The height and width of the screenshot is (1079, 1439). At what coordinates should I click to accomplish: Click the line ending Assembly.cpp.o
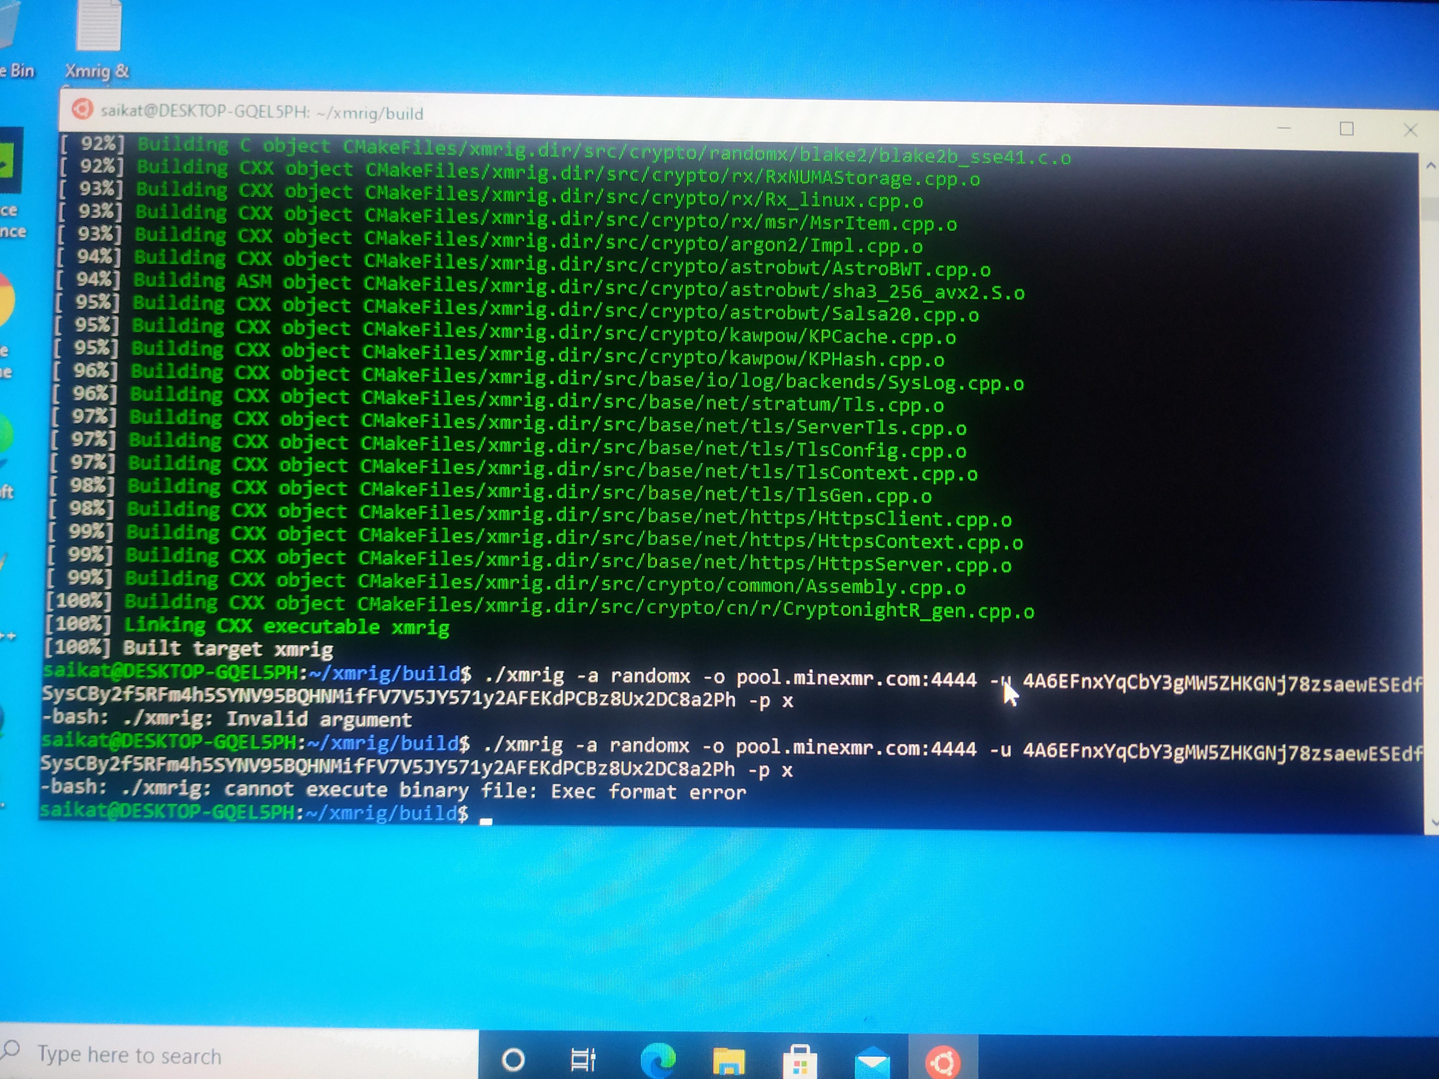[506, 583]
